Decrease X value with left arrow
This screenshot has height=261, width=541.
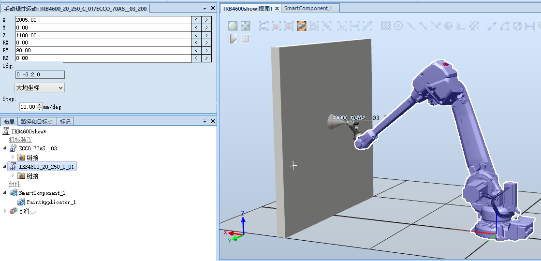tap(196, 20)
